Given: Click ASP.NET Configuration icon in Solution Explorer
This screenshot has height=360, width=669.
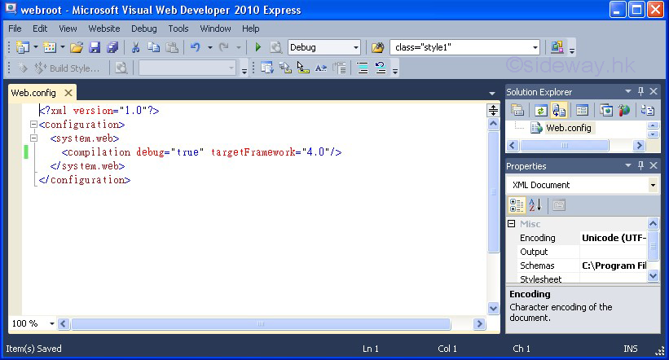Looking at the screenshot, I should click(624, 110).
